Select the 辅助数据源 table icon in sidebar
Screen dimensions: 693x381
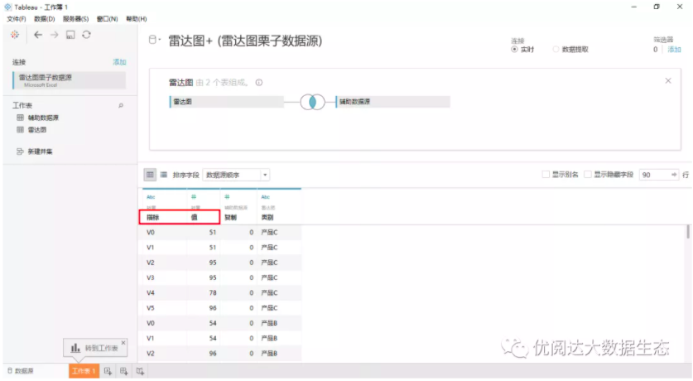(x=20, y=118)
